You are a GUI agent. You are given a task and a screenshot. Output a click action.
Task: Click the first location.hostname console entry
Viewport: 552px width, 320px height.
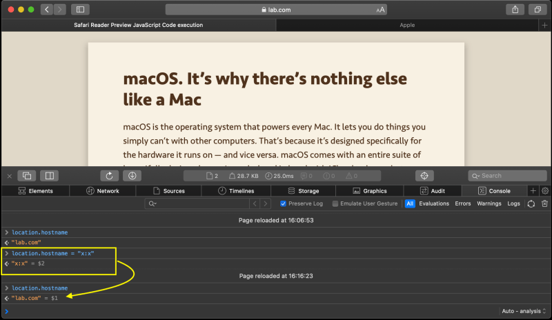pos(40,232)
